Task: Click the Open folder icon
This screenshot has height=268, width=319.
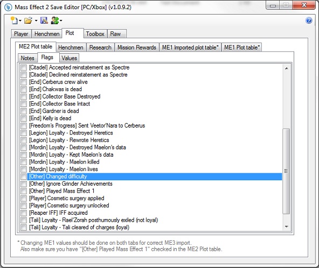Action: 28,20
